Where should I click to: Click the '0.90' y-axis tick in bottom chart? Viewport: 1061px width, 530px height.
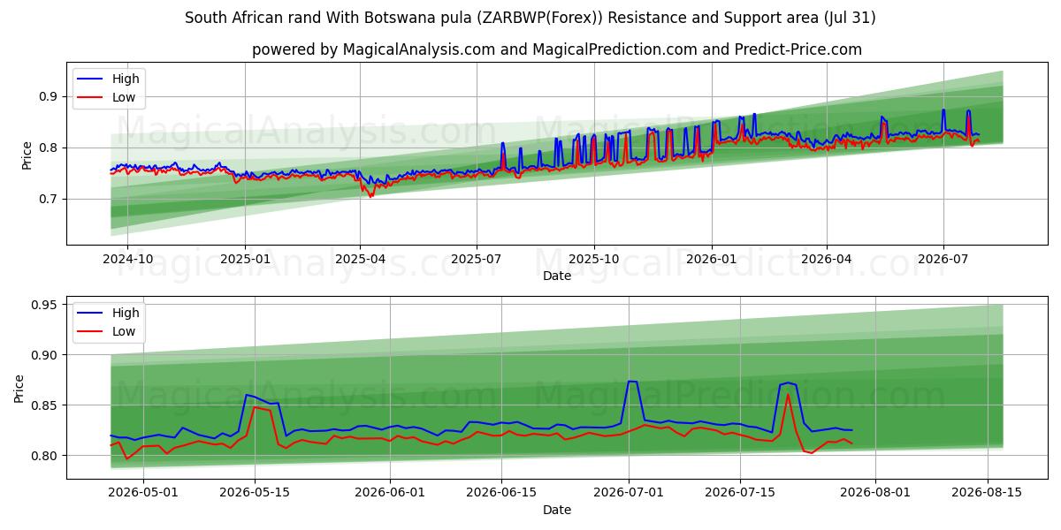pyautogui.click(x=46, y=355)
